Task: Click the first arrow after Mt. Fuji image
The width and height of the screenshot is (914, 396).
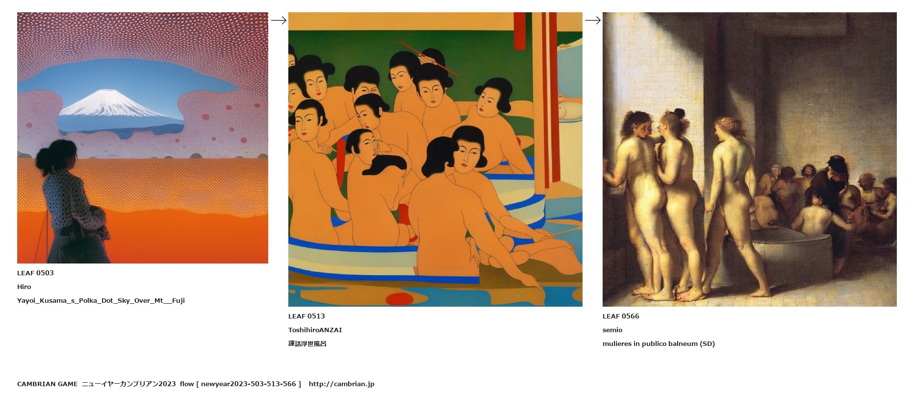Action: (x=279, y=20)
